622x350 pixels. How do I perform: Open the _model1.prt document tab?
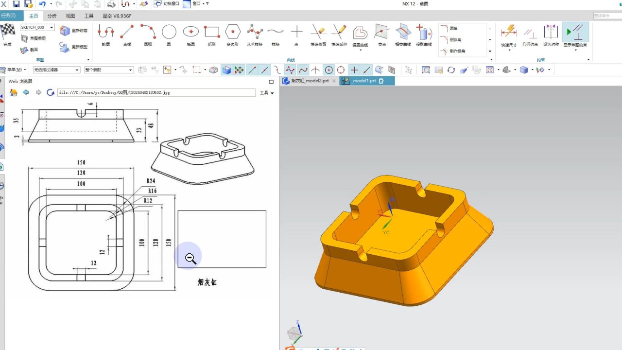point(364,81)
